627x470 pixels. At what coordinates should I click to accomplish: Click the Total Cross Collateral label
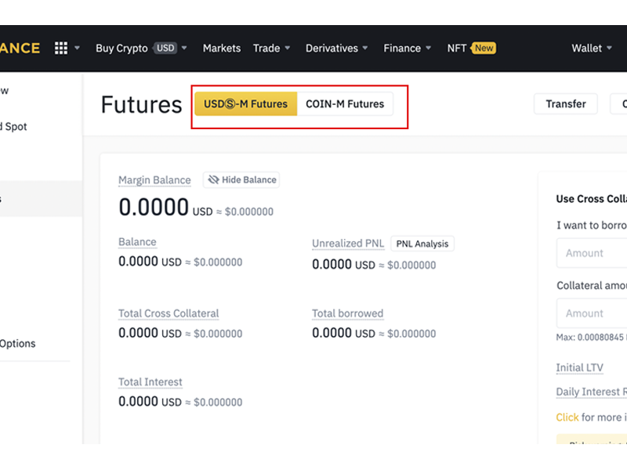[x=169, y=313]
